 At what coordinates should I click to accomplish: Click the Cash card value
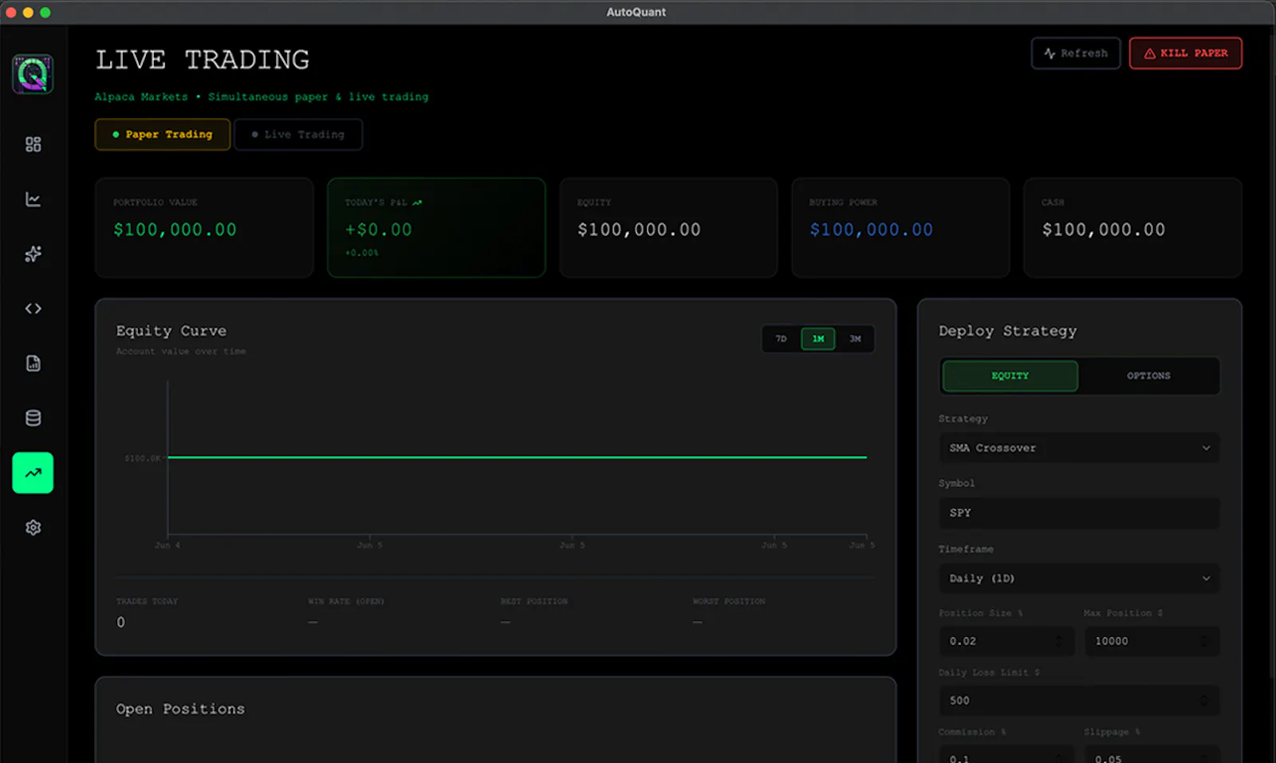pyautogui.click(x=1103, y=230)
